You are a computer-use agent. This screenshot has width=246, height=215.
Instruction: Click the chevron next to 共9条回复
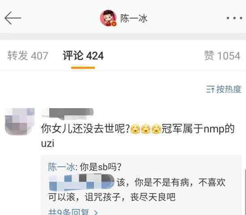click(x=96, y=212)
